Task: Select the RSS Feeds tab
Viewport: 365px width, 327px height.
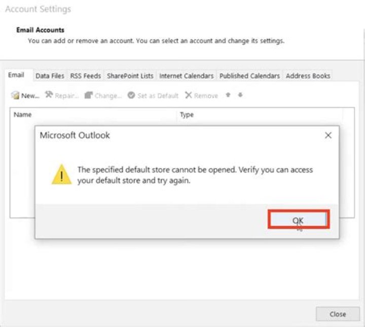Action: pyautogui.click(x=86, y=76)
